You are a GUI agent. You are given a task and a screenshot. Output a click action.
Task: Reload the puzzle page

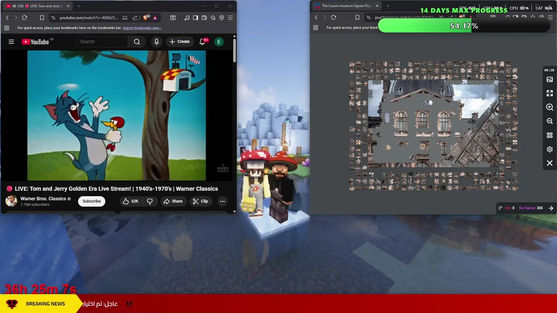(333, 17)
